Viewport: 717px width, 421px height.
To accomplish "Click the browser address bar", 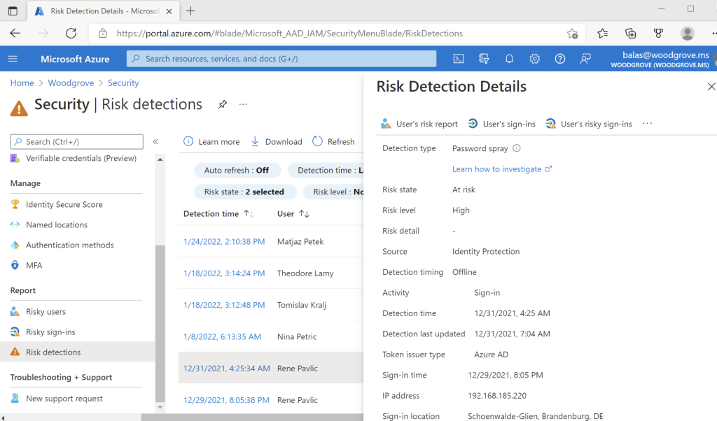I will coord(338,34).
